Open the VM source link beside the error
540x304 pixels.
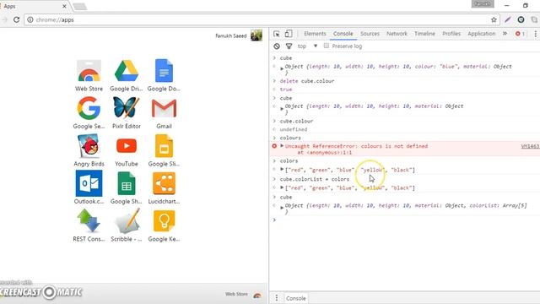click(531, 146)
